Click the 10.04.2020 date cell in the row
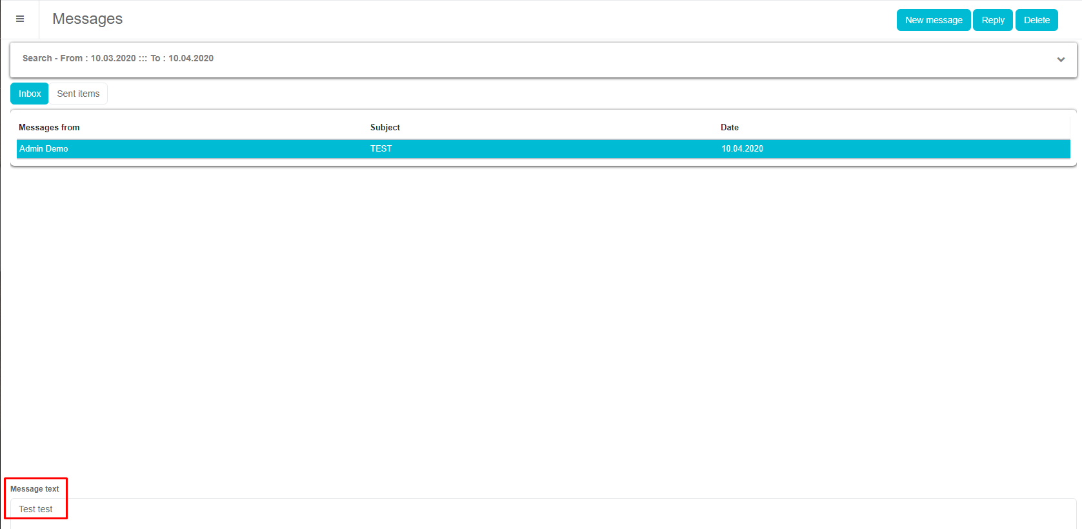 (x=742, y=148)
